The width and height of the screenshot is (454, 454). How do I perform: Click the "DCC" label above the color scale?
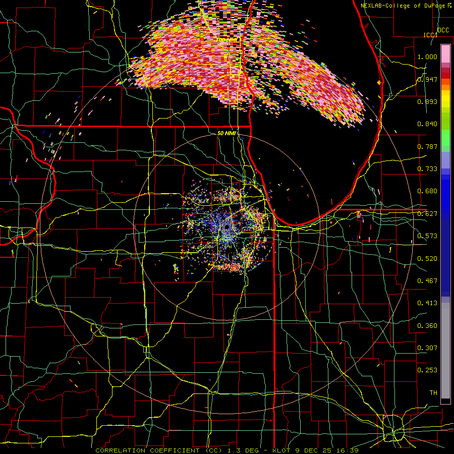[x=443, y=30]
